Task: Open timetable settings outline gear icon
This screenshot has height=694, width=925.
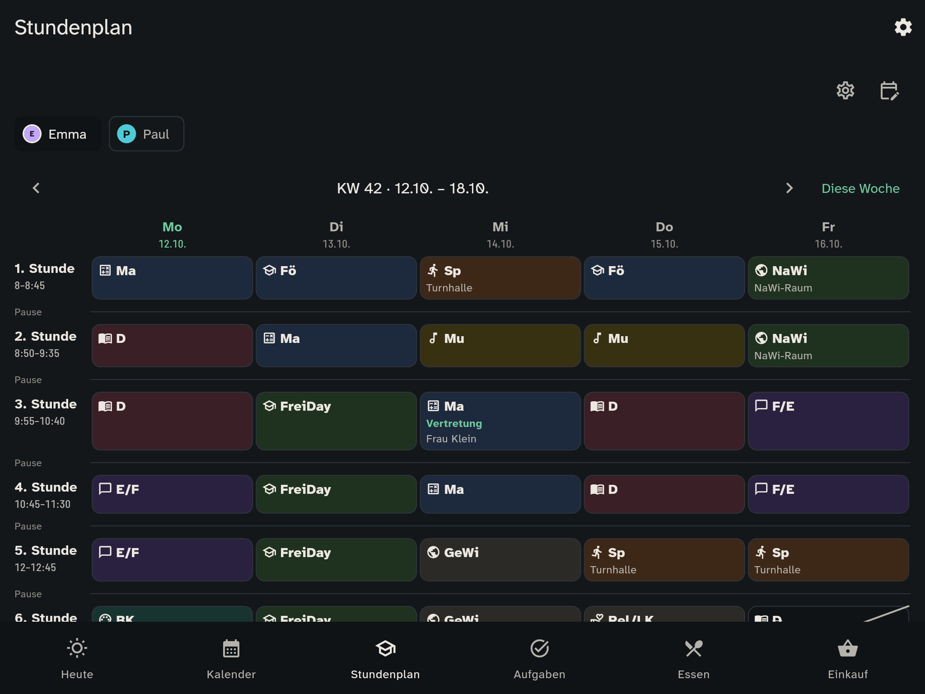Action: pyautogui.click(x=845, y=91)
